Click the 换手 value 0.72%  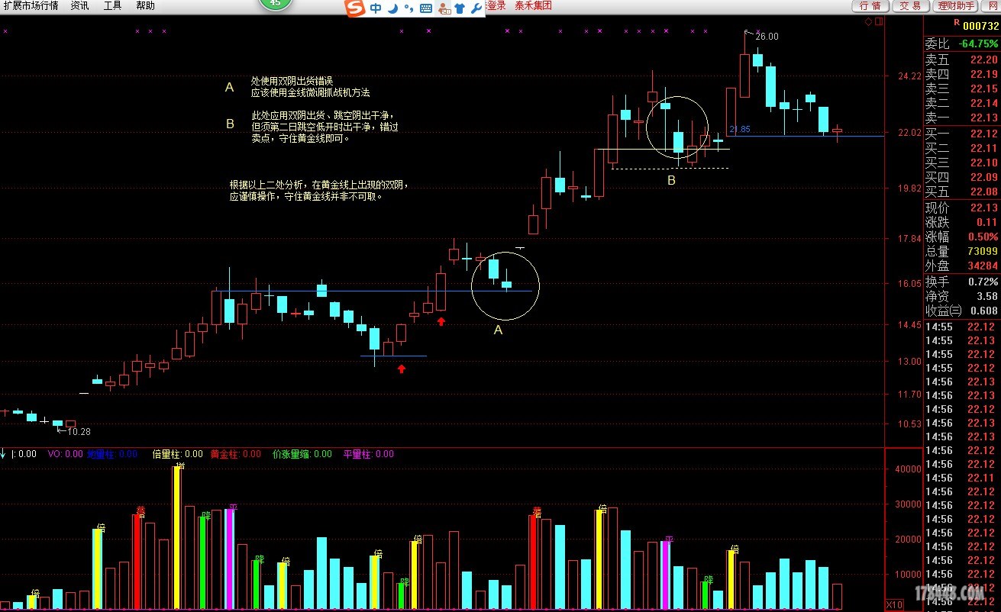click(x=982, y=282)
